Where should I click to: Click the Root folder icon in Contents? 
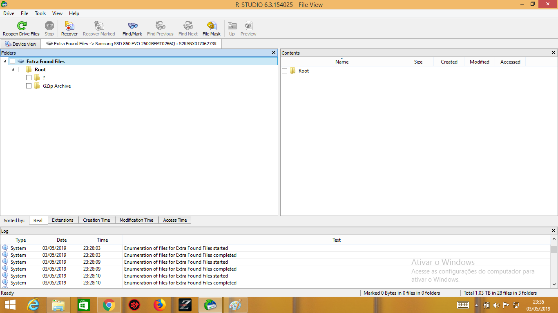(293, 71)
